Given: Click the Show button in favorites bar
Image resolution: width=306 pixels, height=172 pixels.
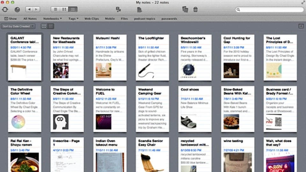Looking at the screenshot, I should pos(11,19).
